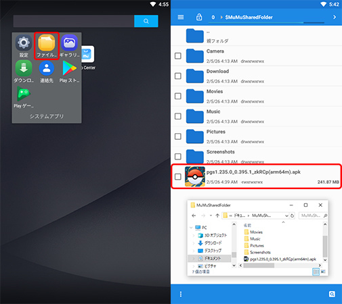
Task: Click the Pokeball apk file thumbnail
Action: 195,176
